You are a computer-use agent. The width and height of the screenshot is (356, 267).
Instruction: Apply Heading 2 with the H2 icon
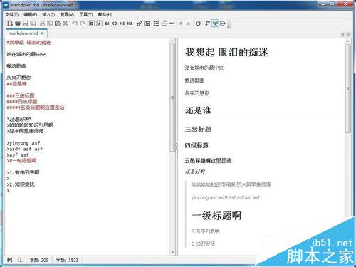(x=130, y=23)
